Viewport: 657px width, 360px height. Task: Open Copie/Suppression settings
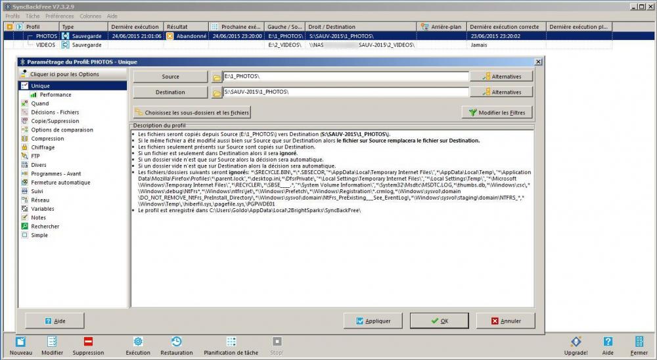pyautogui.click(x=55, y=121)
